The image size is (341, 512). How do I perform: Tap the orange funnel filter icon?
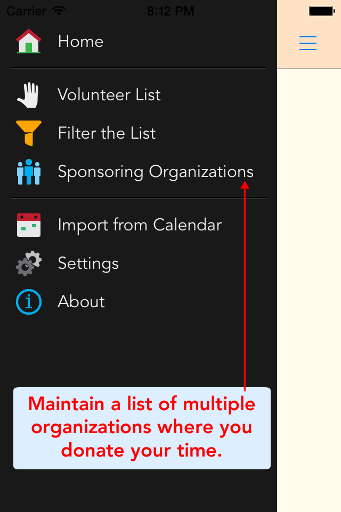pos(29,133)
